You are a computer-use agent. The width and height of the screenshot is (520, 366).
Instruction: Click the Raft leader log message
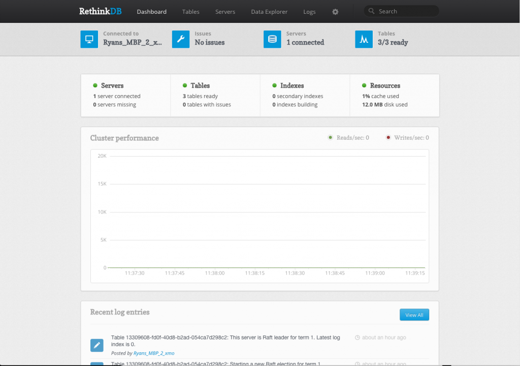pos(225,341)
